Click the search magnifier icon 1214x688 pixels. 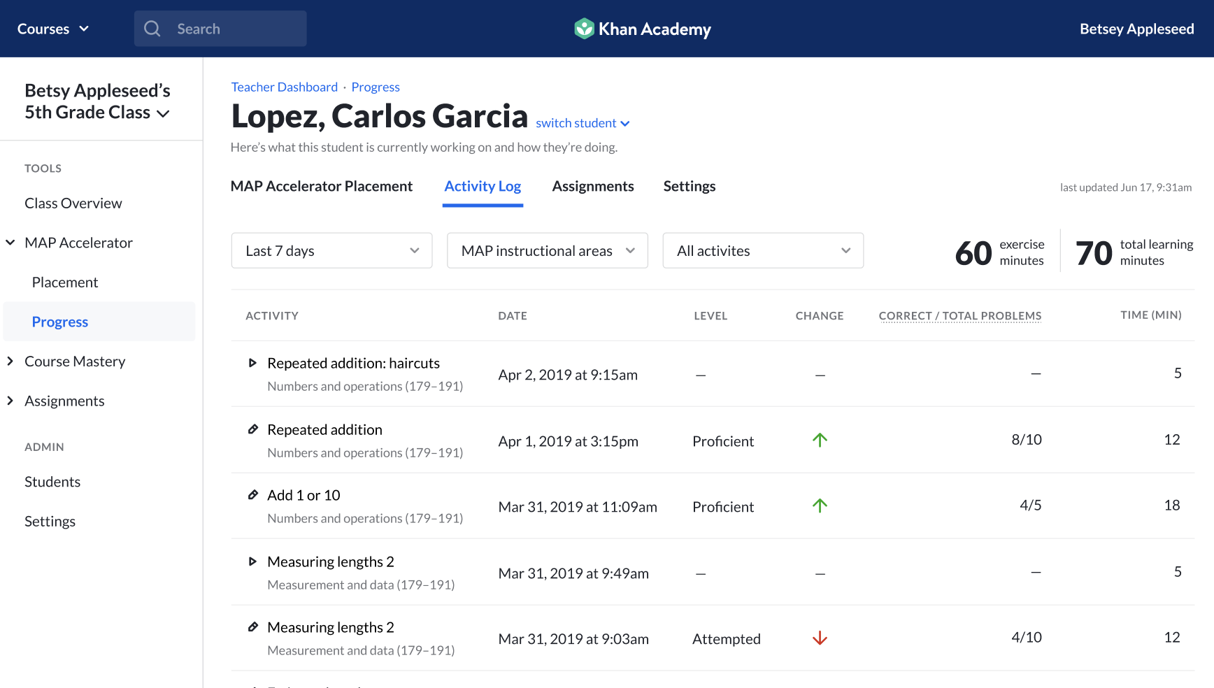152,29
